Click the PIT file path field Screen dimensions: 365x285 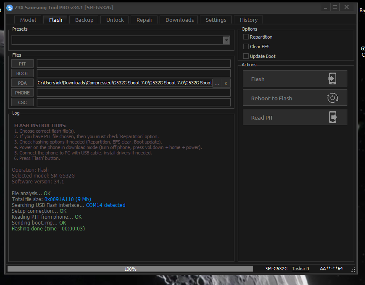tap(134, 64)
